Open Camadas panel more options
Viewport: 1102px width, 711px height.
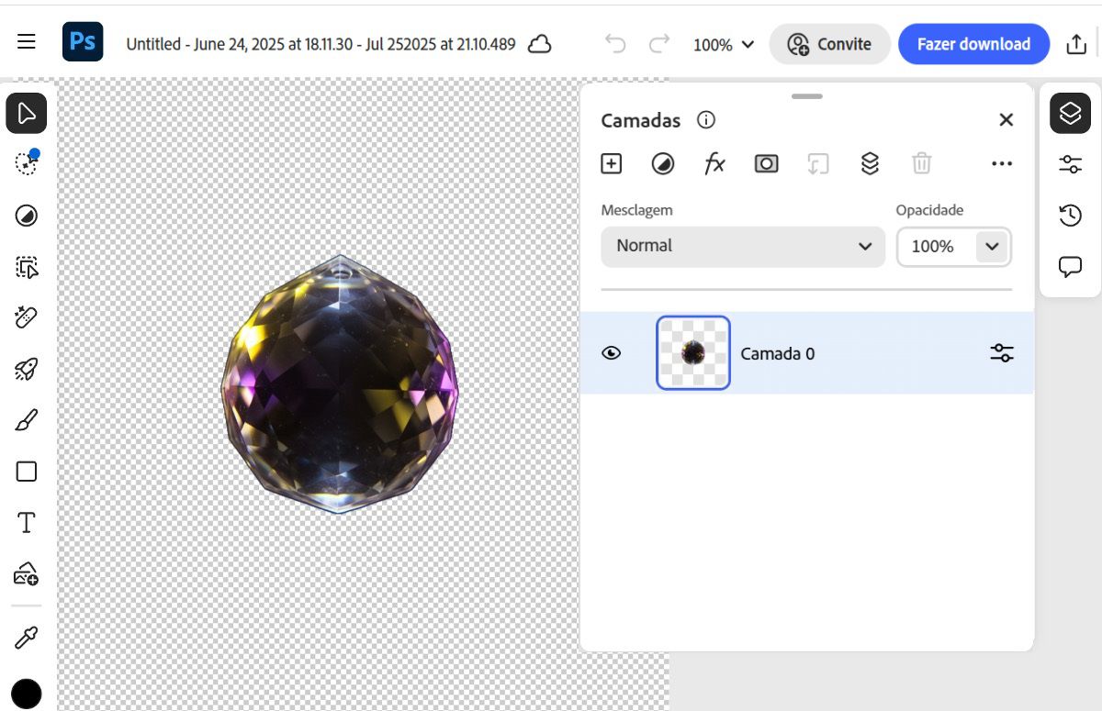[1002, 163]
